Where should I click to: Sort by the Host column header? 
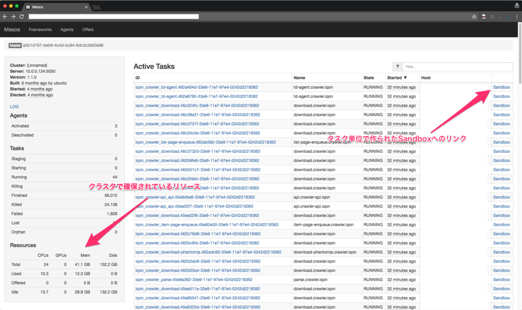[426, 77]
